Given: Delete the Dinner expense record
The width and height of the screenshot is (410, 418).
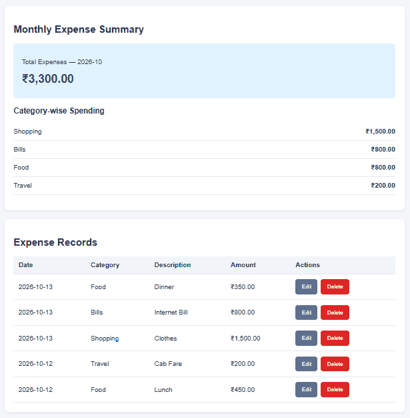Looking at the screenshot, I should coord(335,286).
